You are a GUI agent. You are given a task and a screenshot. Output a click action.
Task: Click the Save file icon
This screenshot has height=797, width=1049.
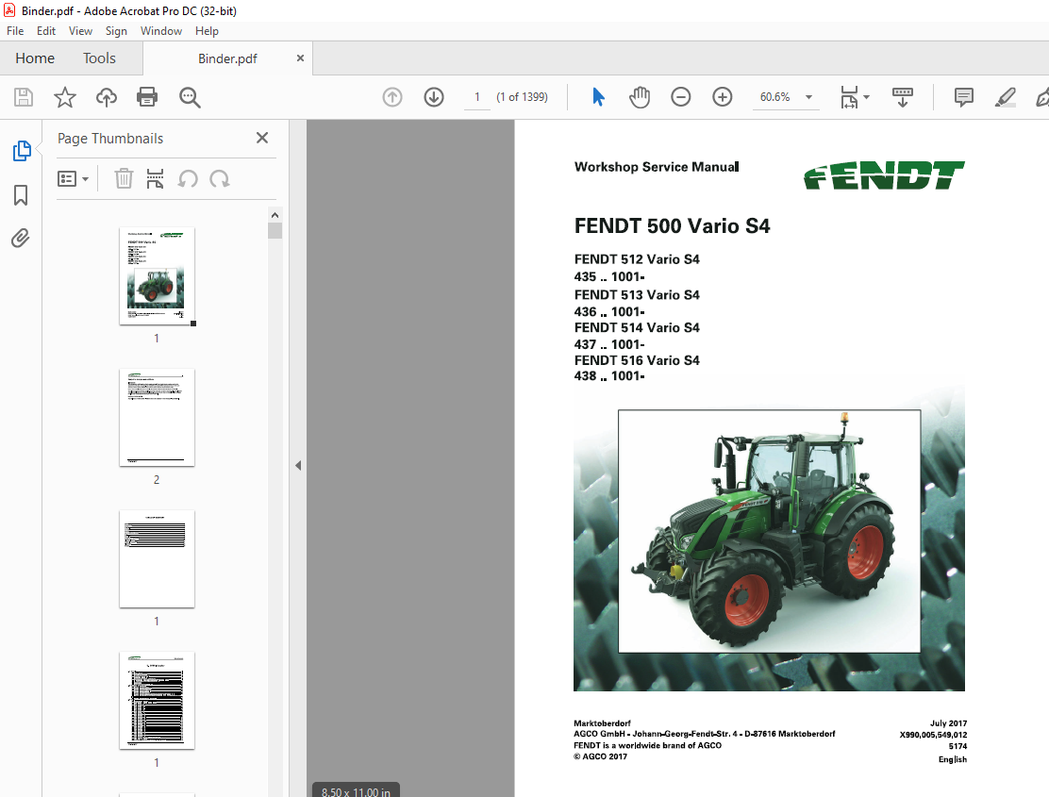(24, 97)
